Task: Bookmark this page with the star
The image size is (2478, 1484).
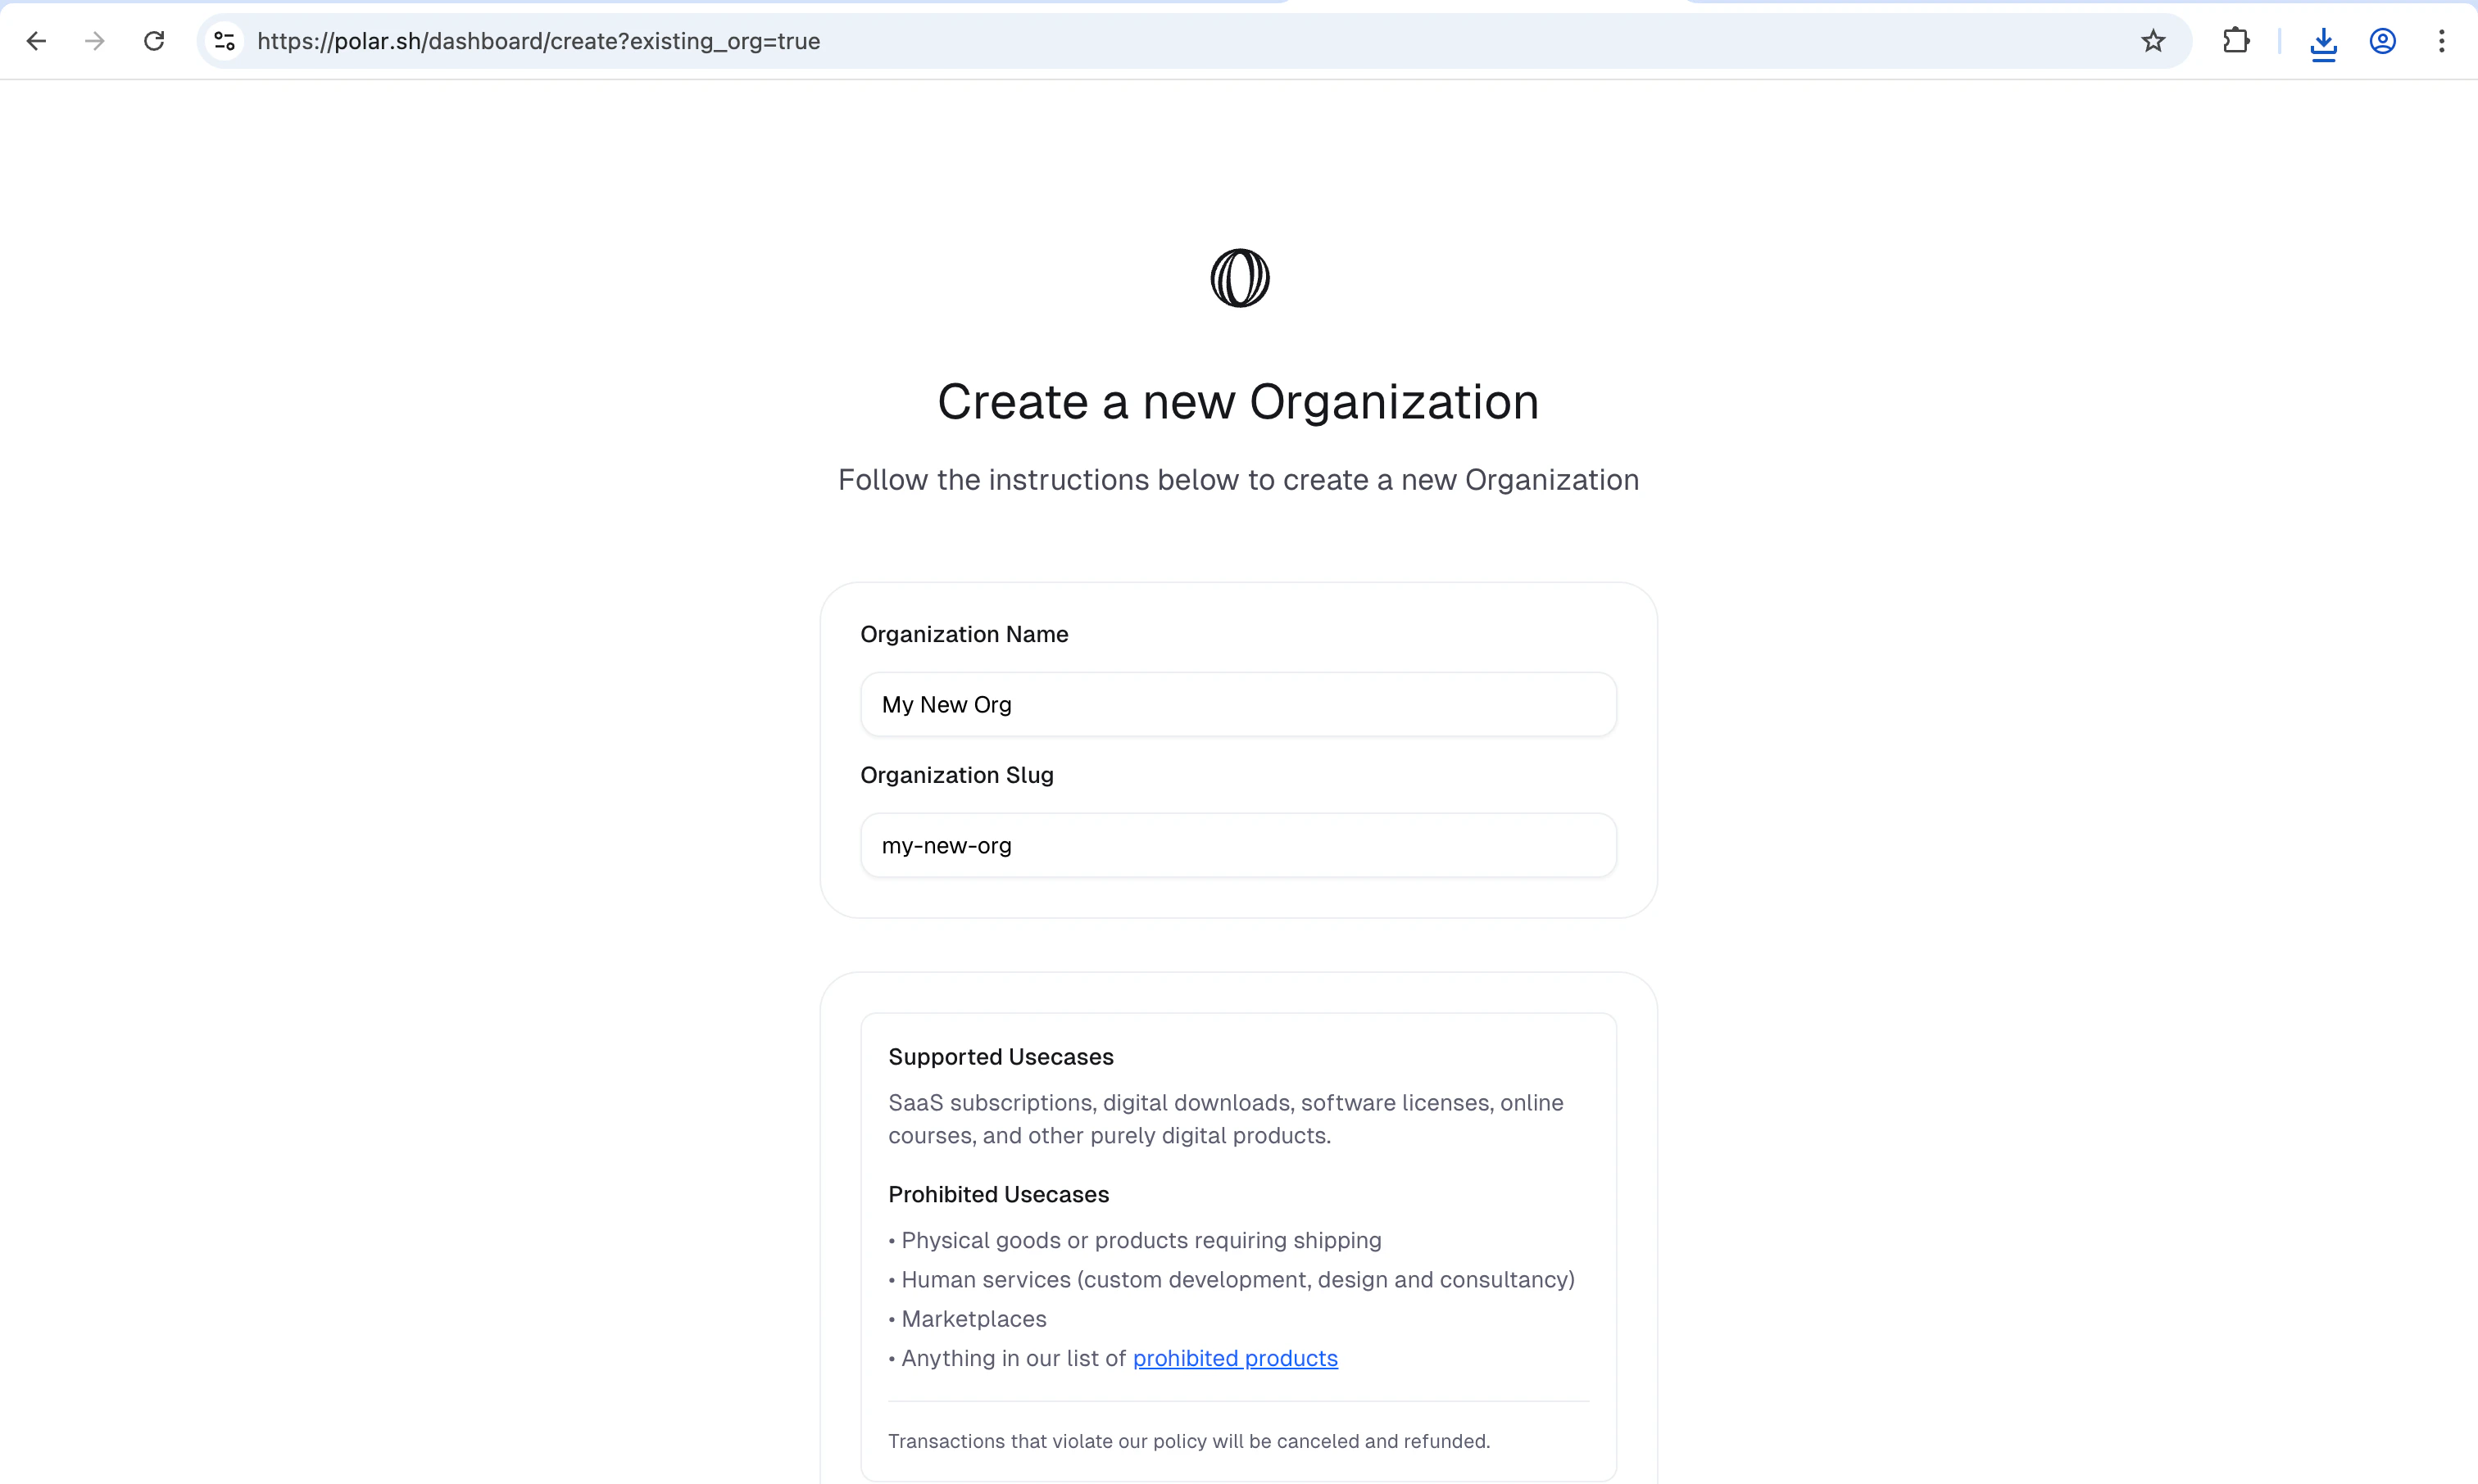Action: coord(2153,41)
